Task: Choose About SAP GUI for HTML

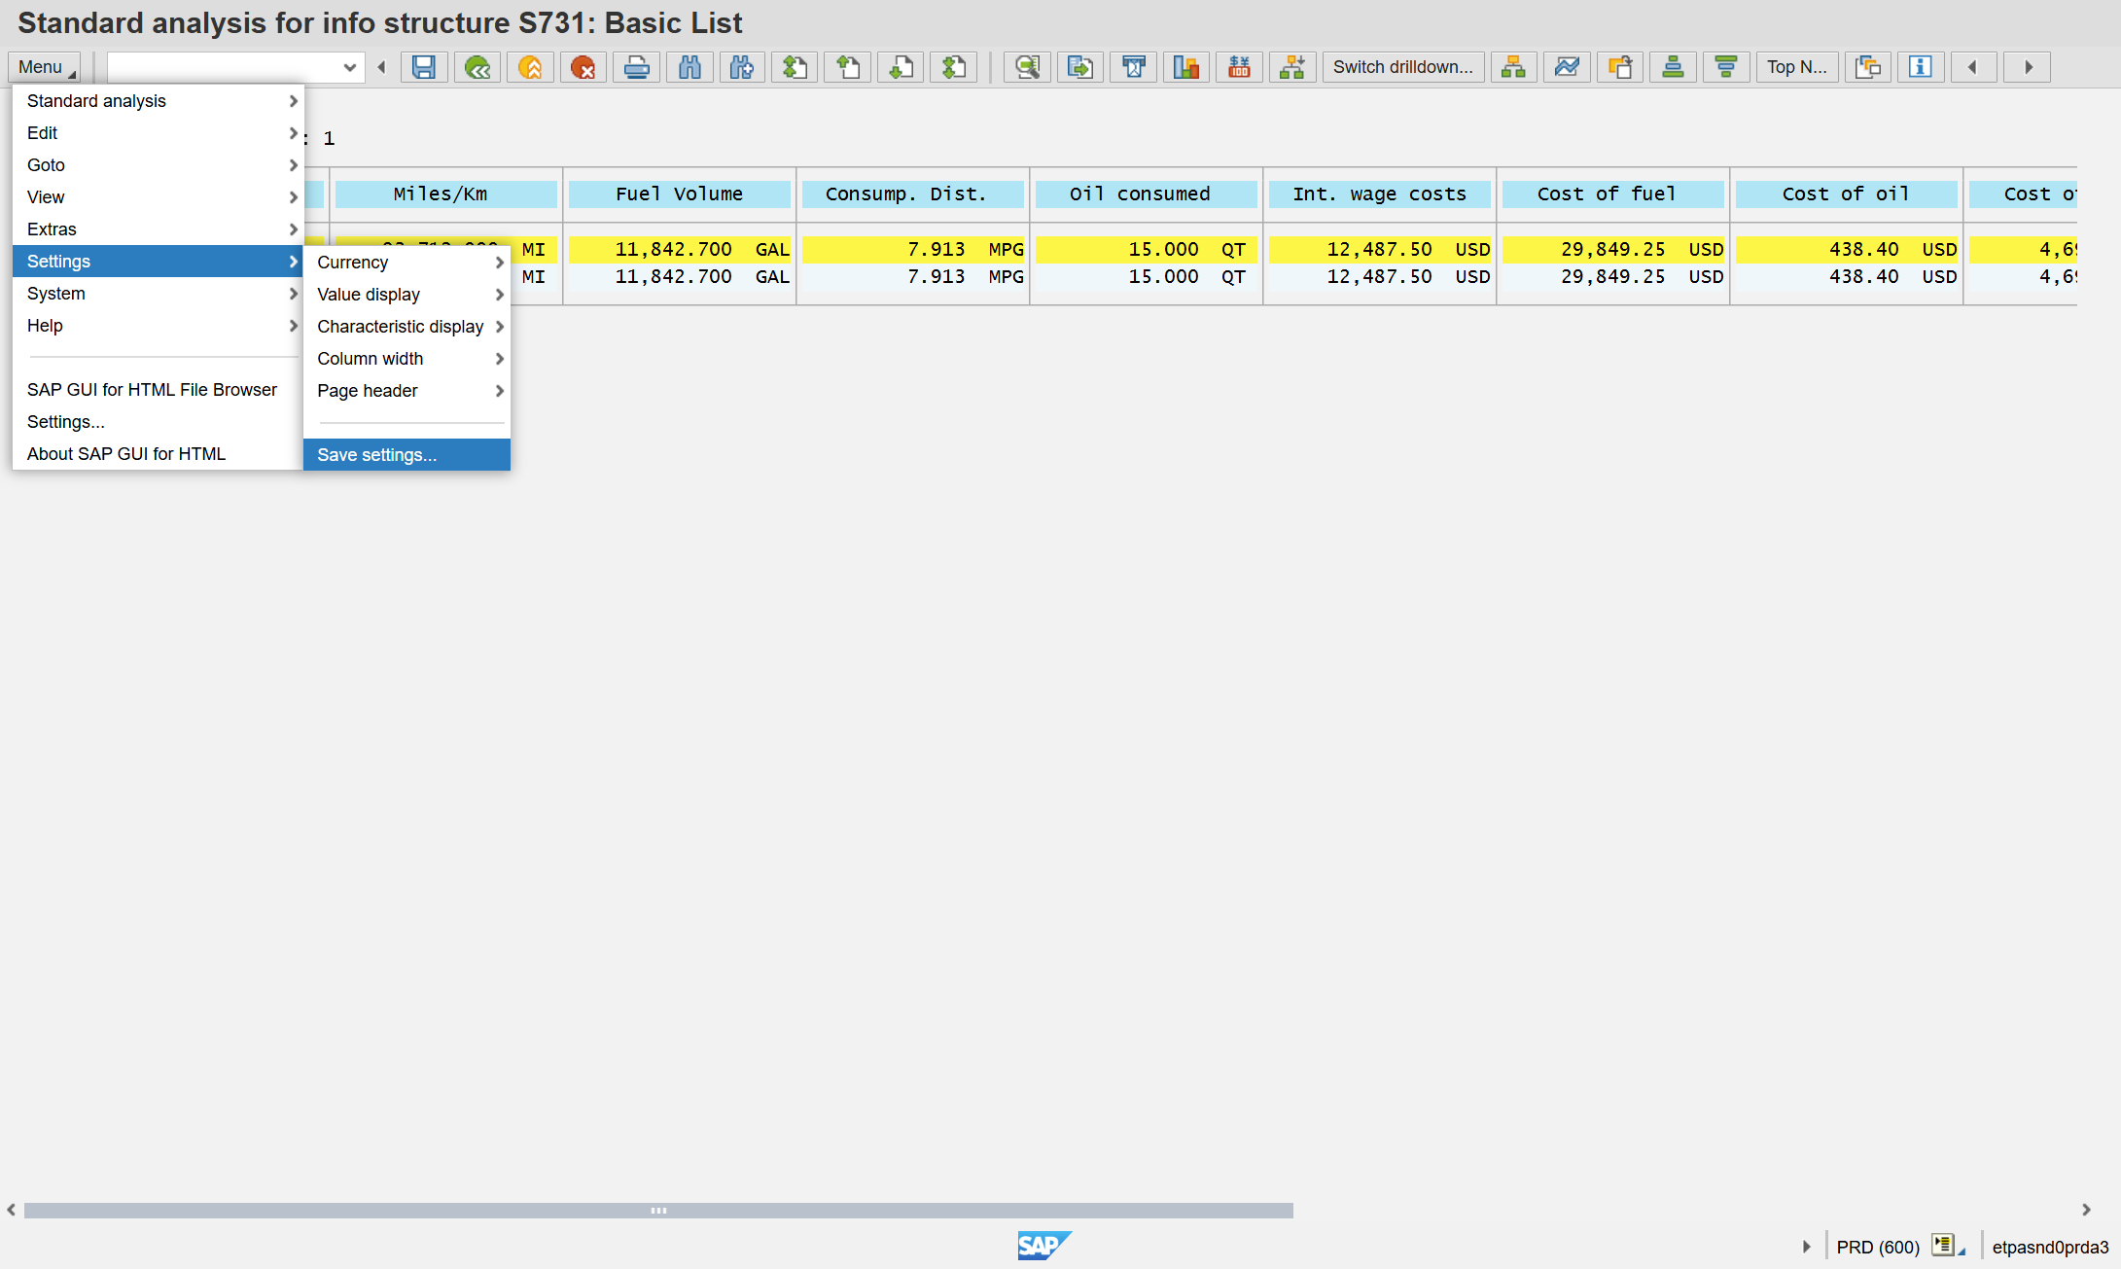Action: [x=158, y=454]
